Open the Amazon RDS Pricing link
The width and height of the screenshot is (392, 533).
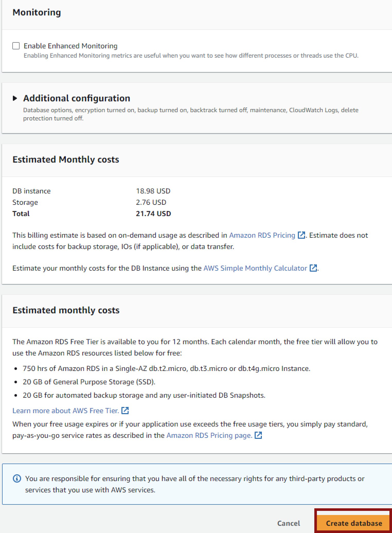click(262, 235)
